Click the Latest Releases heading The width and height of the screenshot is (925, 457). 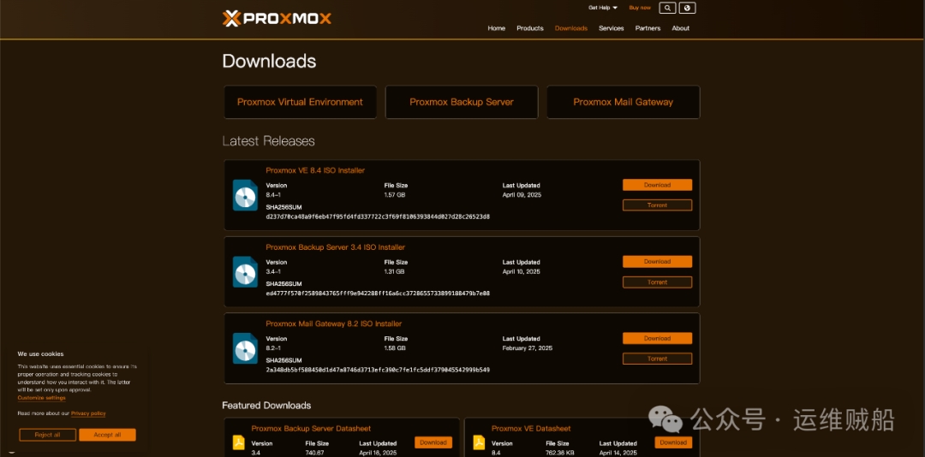point(268,141)
